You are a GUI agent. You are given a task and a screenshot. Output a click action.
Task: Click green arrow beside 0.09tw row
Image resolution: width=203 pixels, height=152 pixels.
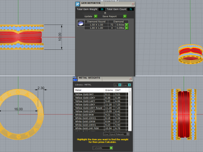tap(127, 28)
